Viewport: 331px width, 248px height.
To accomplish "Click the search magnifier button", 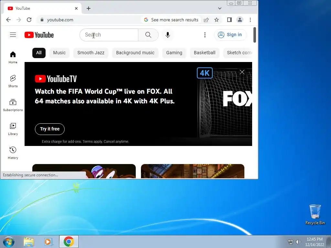I will (x=148, y=35).
